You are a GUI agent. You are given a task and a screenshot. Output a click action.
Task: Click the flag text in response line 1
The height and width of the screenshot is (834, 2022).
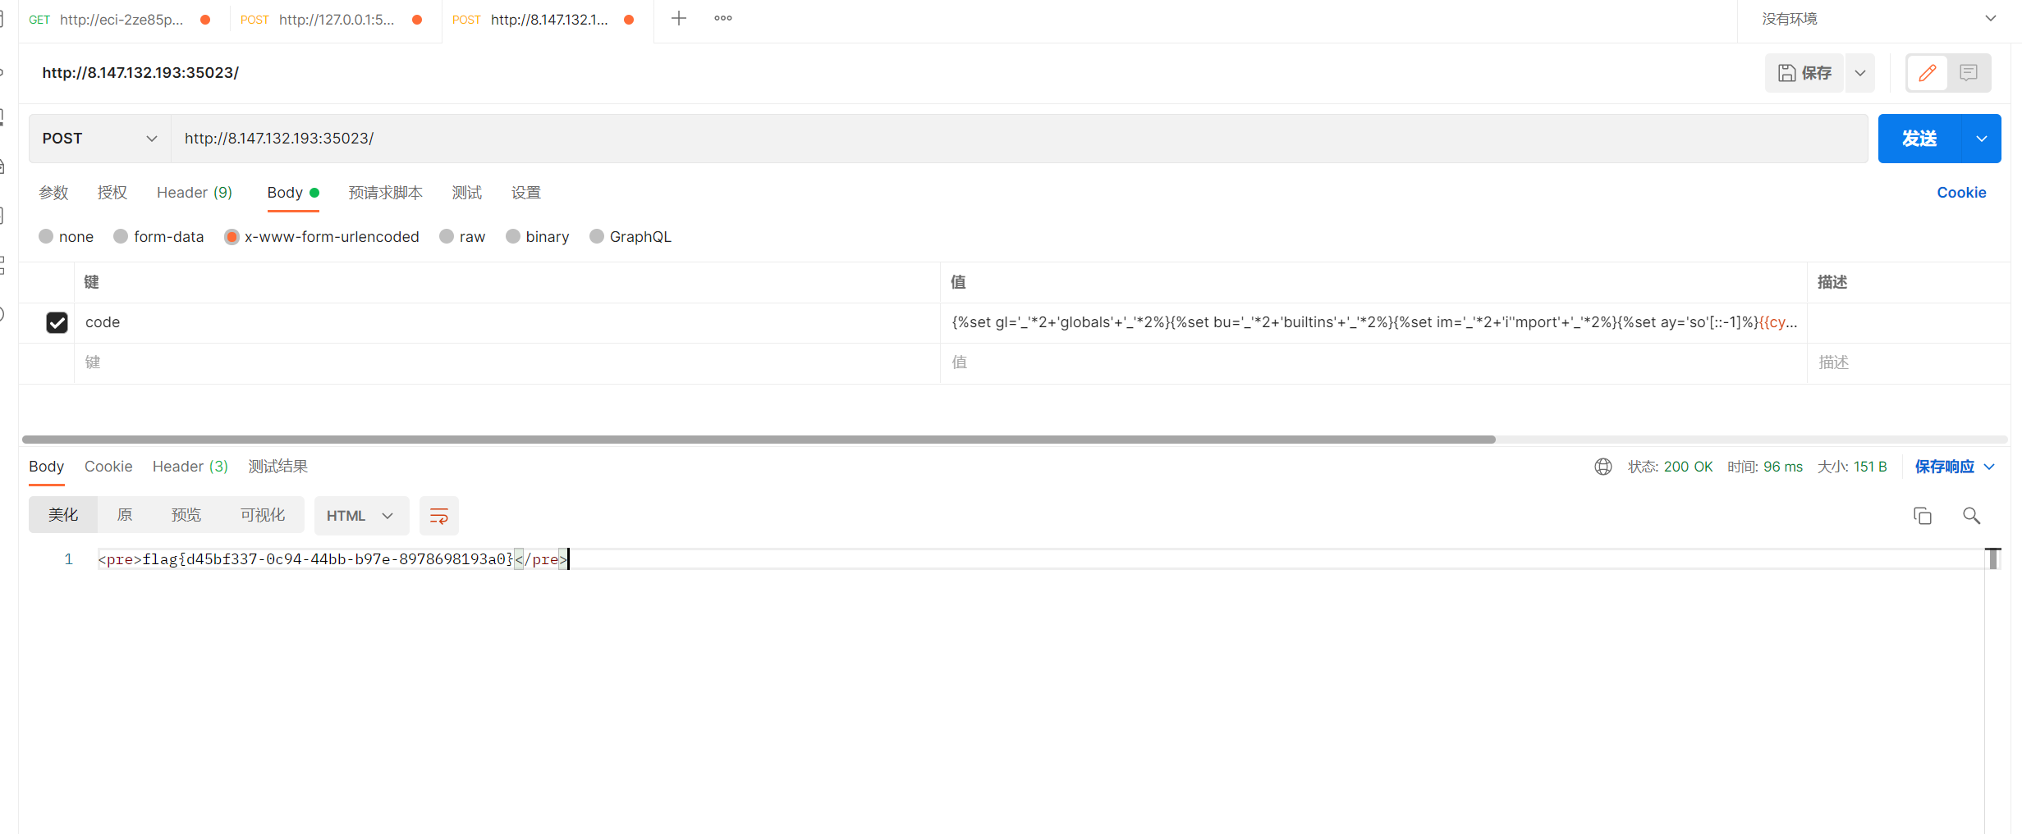[x=328, y=559]
